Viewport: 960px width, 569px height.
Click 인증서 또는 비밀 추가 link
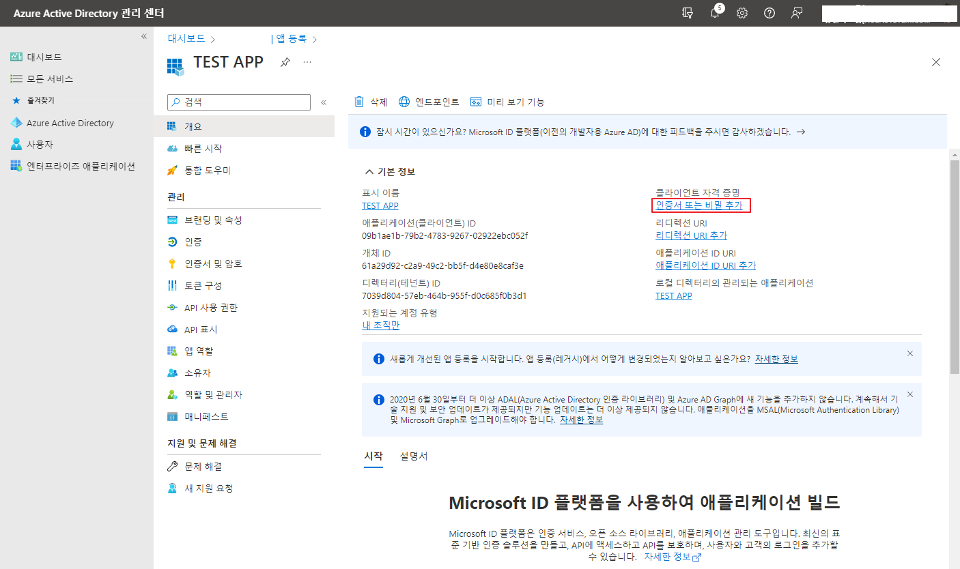(699, 205)
